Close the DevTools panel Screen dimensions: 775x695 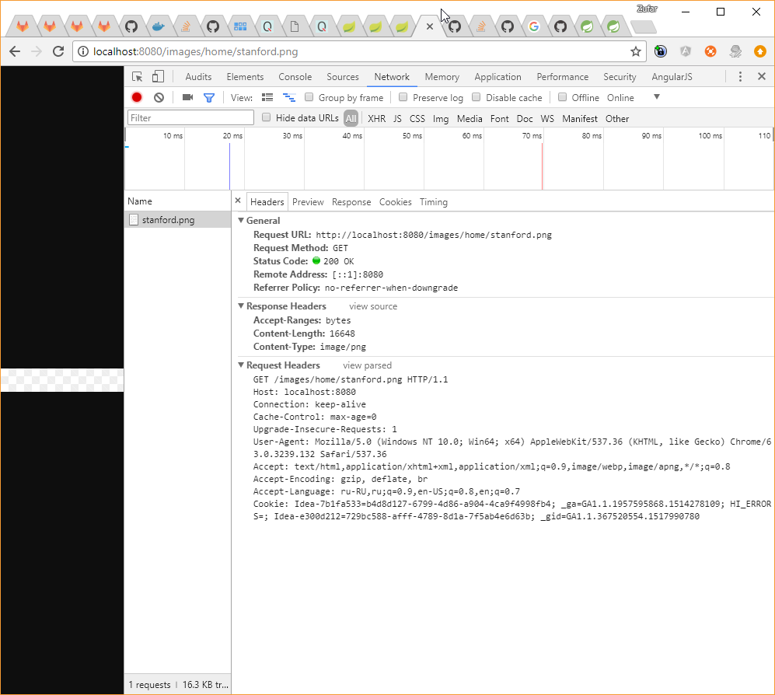pos(762,76)
